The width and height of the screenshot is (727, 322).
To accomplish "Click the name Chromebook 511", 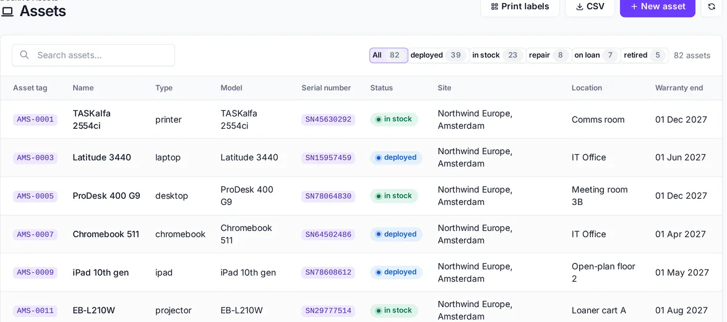I will [106, 234].
